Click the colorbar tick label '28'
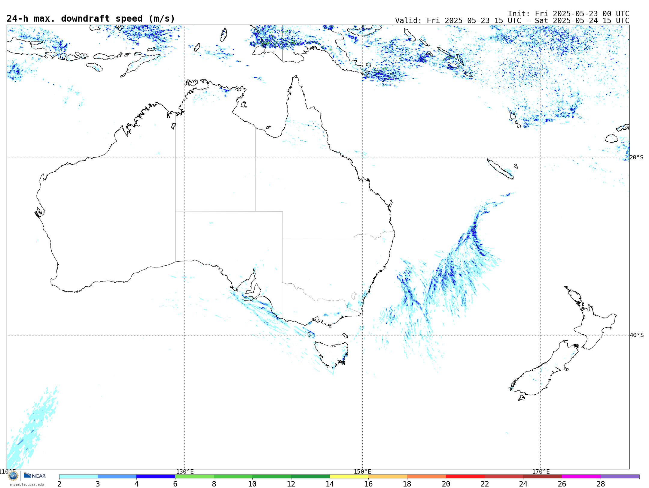Image resolution: width=649 pixels, height=488 pixels. pyautogui.click(x=601, y=484)
